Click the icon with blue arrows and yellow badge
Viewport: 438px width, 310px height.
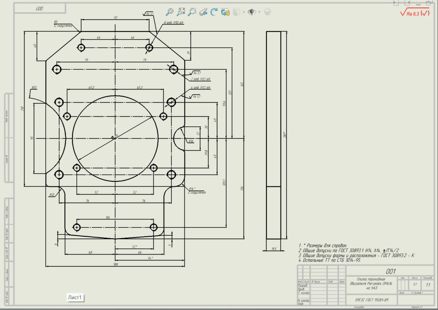[x=225, y=12]
